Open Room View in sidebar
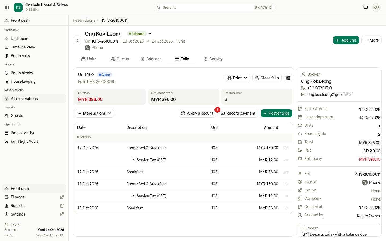This screenshot has height=241, width=386. (x=34, y=56)
